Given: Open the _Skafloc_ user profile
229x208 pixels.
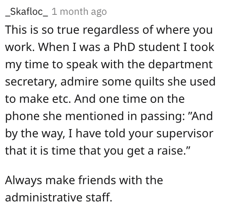Looking at the screenshot, I should click(x=27, y=12).
